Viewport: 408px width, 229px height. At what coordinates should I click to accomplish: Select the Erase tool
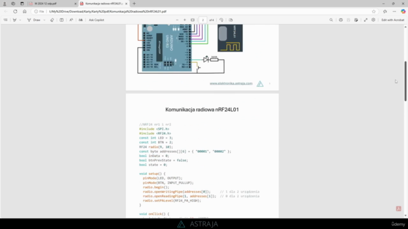coord(52,20)
